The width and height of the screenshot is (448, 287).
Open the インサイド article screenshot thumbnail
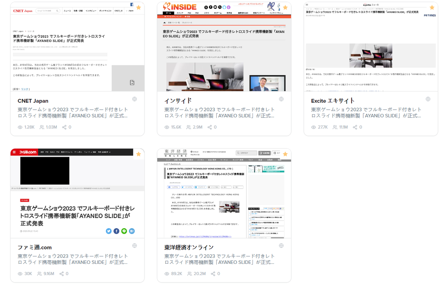click(x=224, y=47)
